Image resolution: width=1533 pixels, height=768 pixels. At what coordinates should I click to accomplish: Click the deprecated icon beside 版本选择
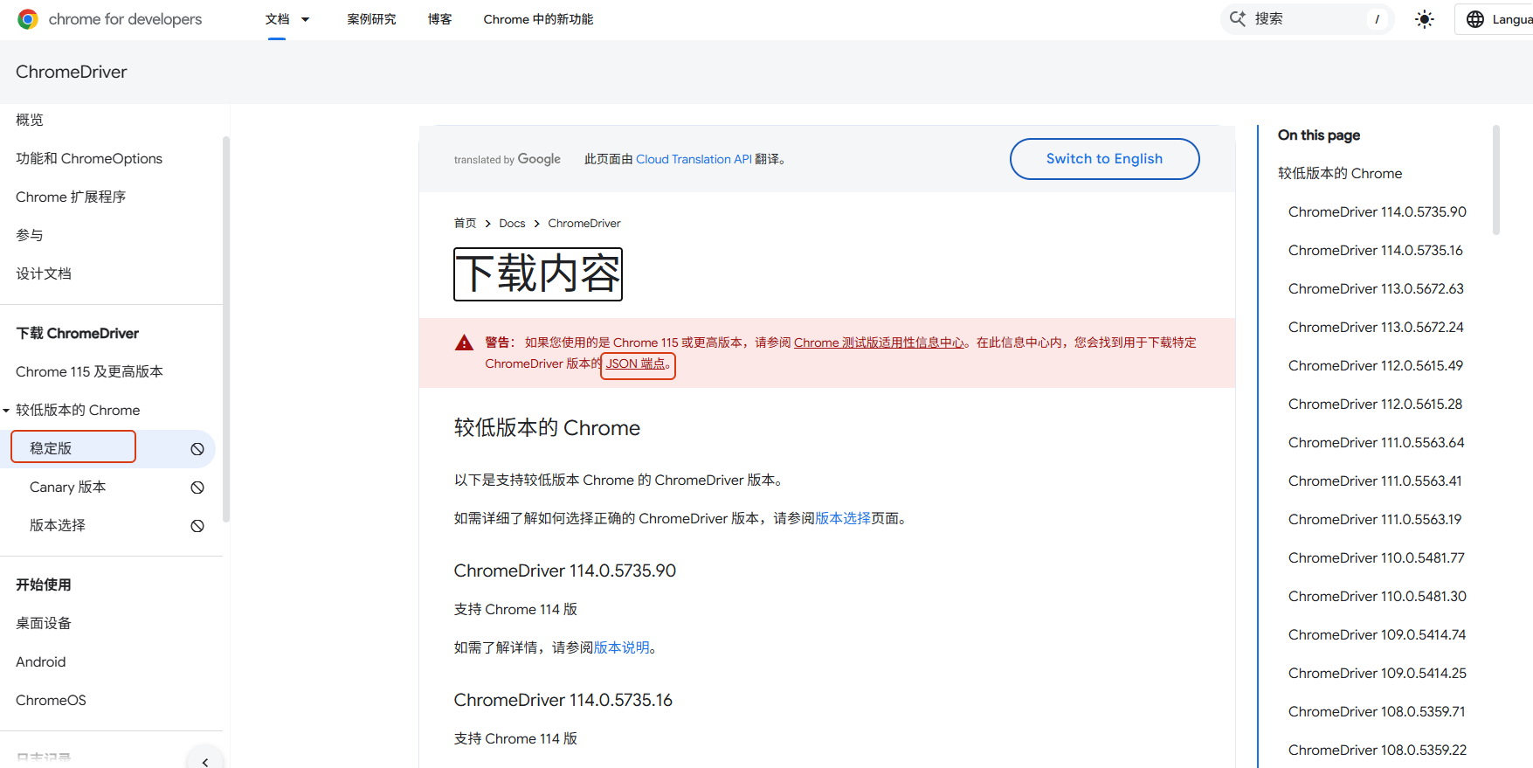coord(197,526)
